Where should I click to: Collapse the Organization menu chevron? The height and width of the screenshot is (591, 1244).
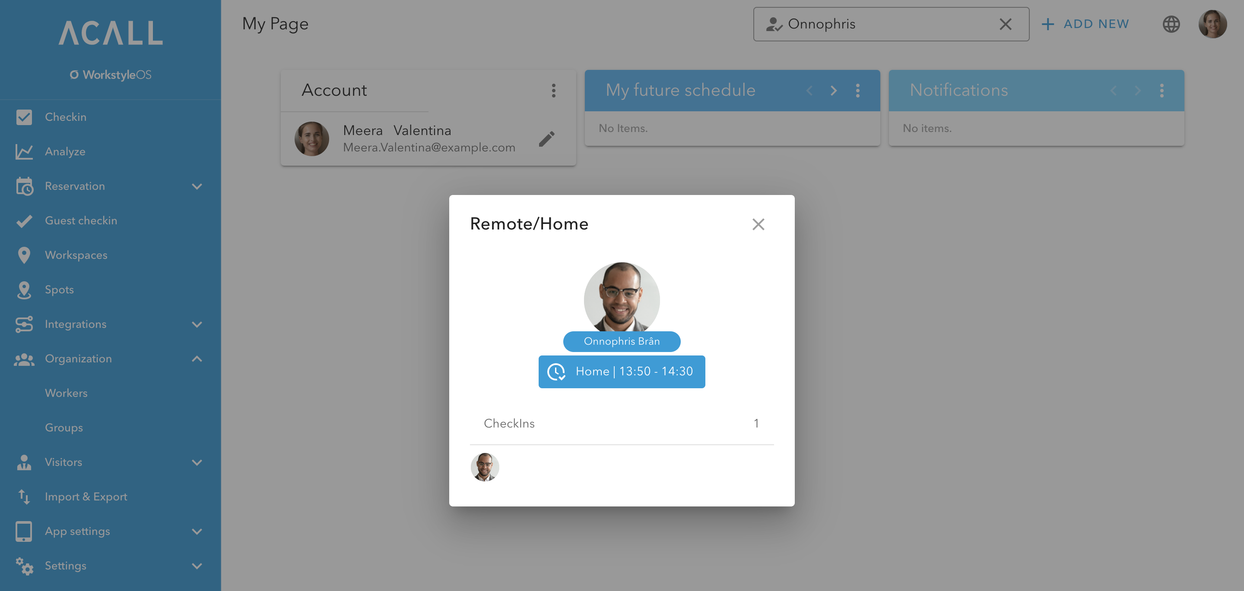pyautogui.click(x=197, y=359)
